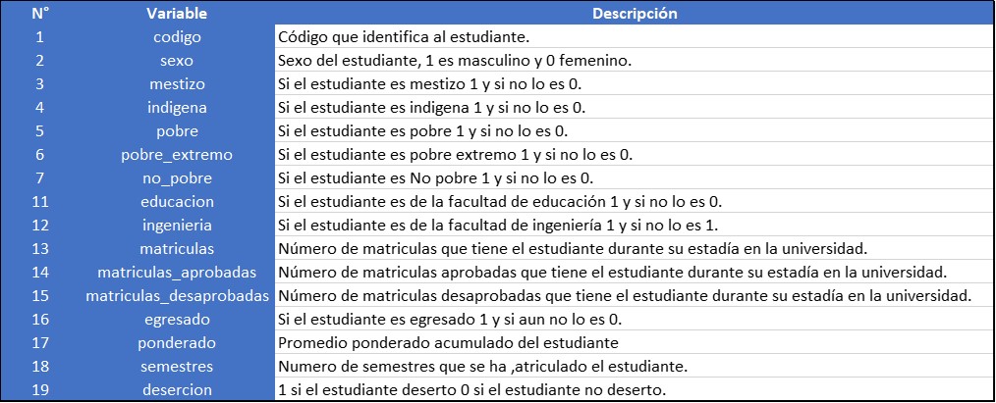Select the 'codigo' variable cell

(x=177, y=37)
